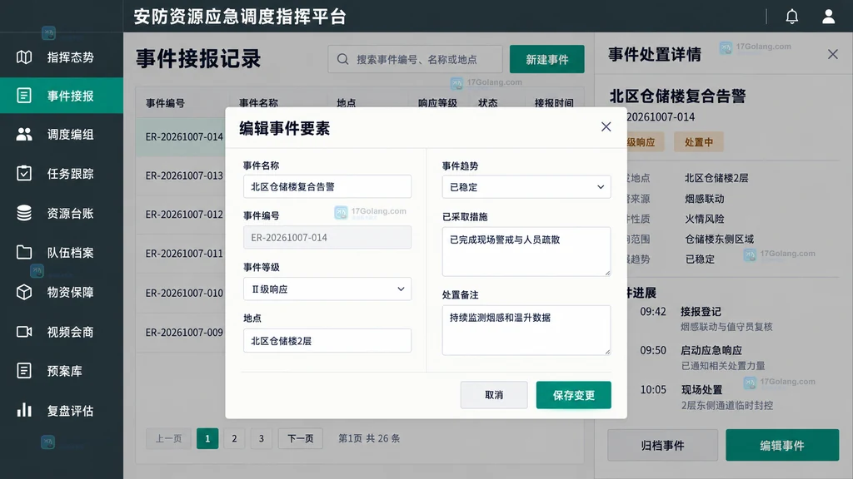Viewport: 853px width, 479px height.
Task: Click the 现场处置 timeline entry
Action: (x=701, y=389)
